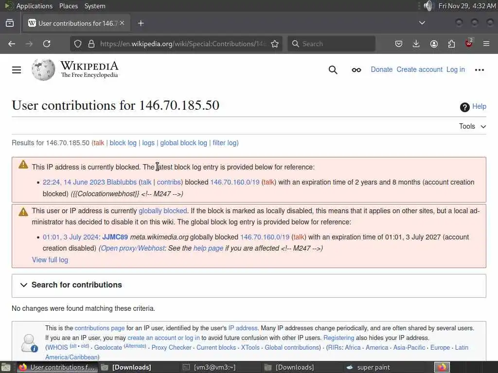
Task: Click the workspace switcher Firefox thumbnail
Action: coord(442,367)
